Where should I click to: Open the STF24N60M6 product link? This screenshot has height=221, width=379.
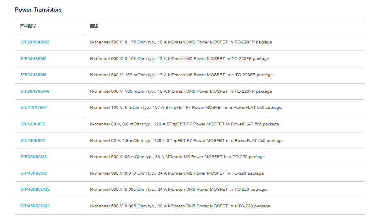tap(33, 75)
